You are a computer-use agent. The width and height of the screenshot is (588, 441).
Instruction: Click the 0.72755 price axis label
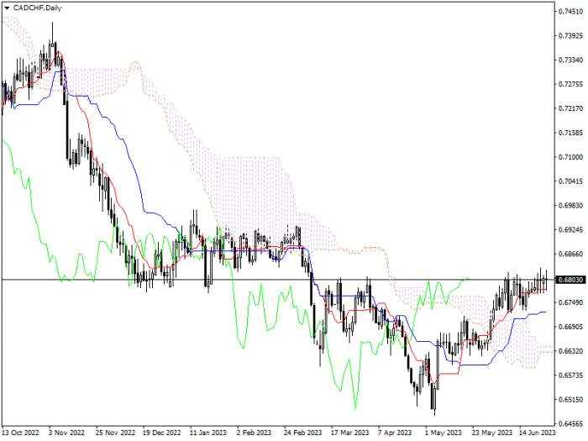570,84
